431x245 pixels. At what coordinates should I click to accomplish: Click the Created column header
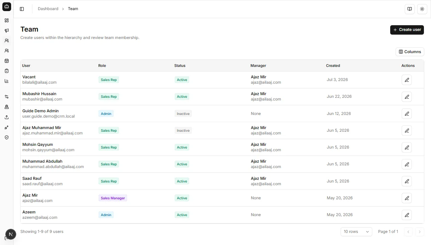pyautogui.click(x=333, y=66)
